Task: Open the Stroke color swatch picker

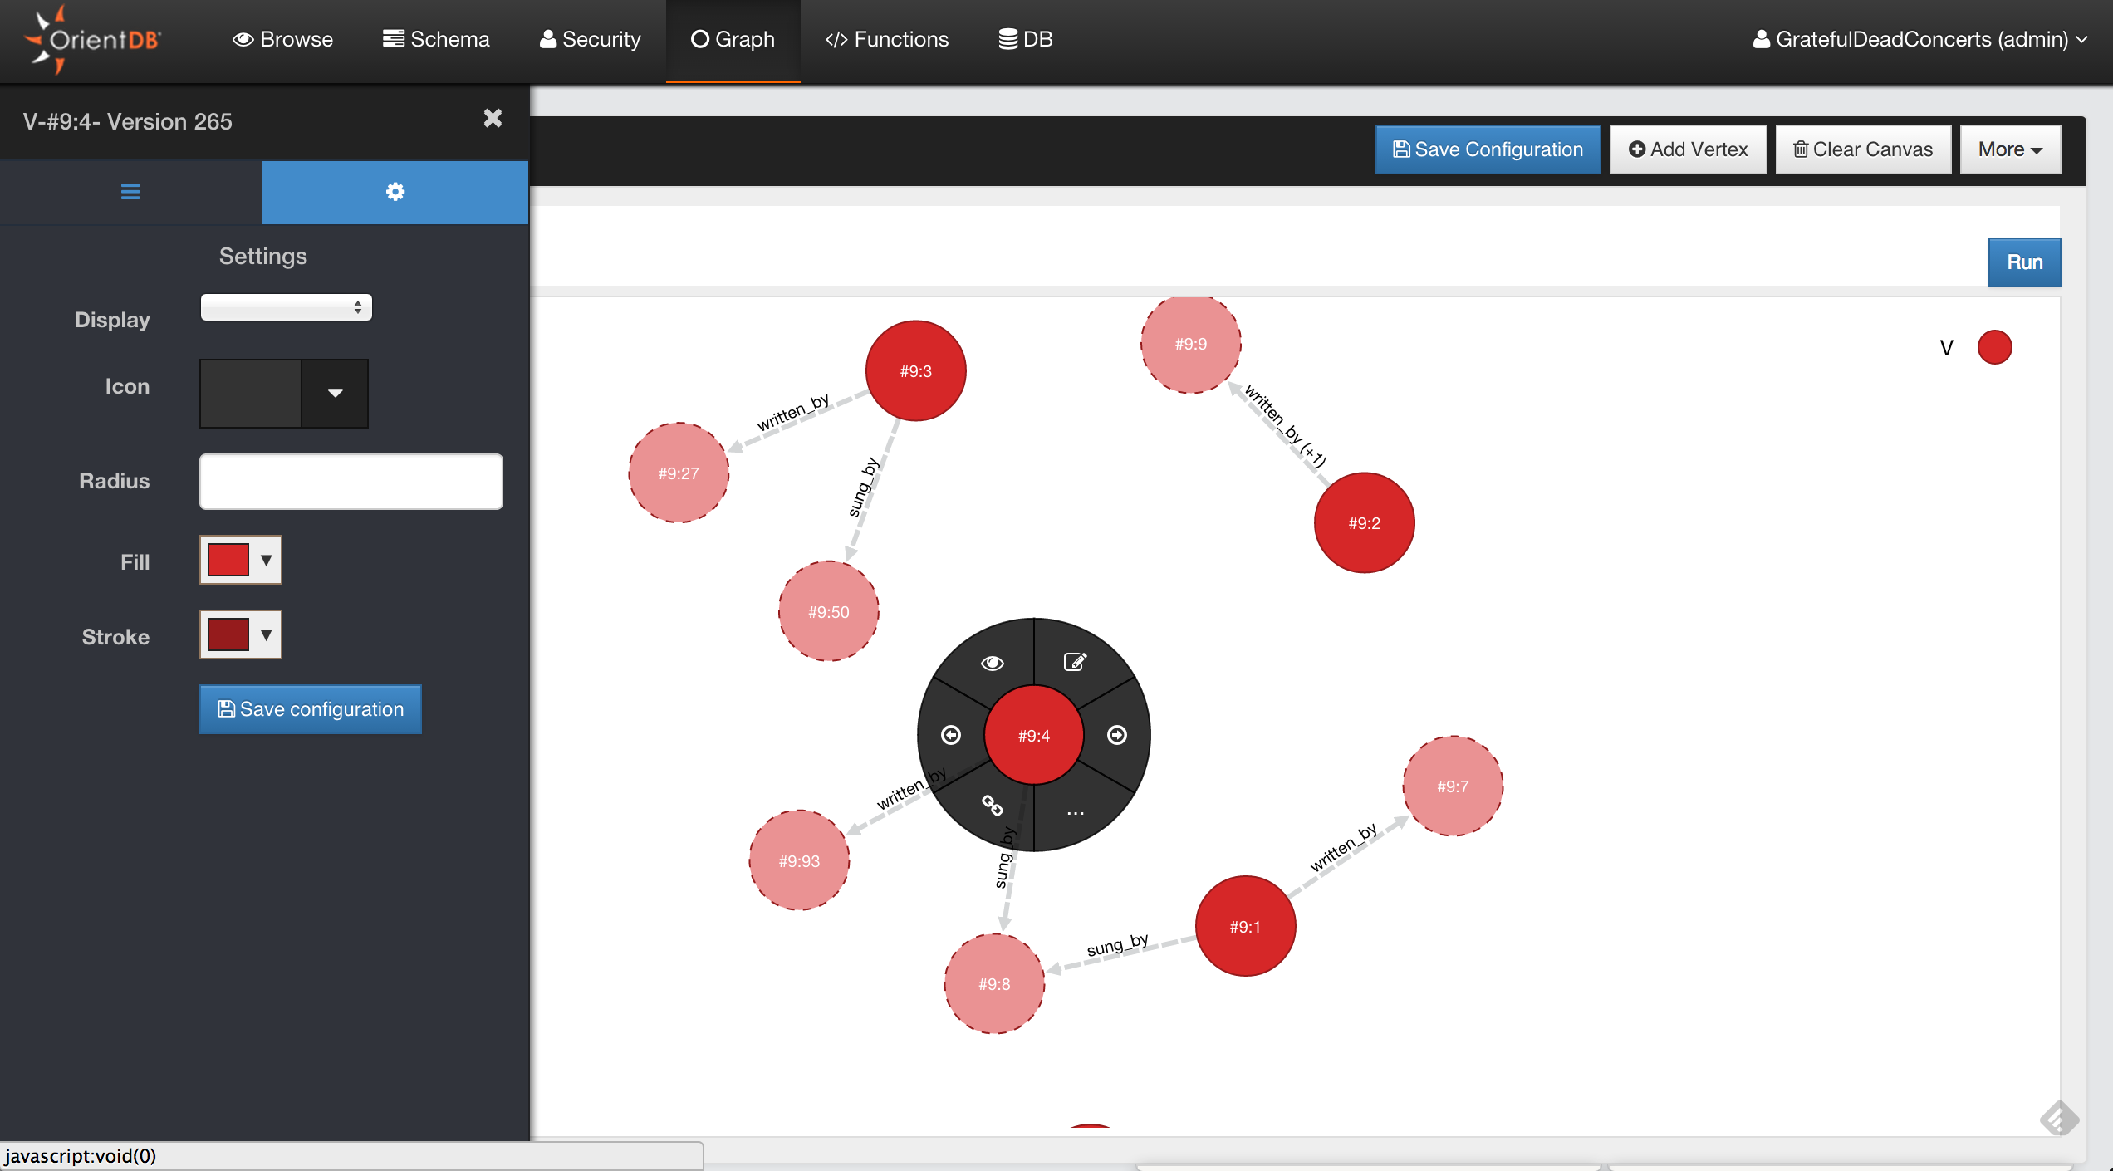Action: [240, 634]
